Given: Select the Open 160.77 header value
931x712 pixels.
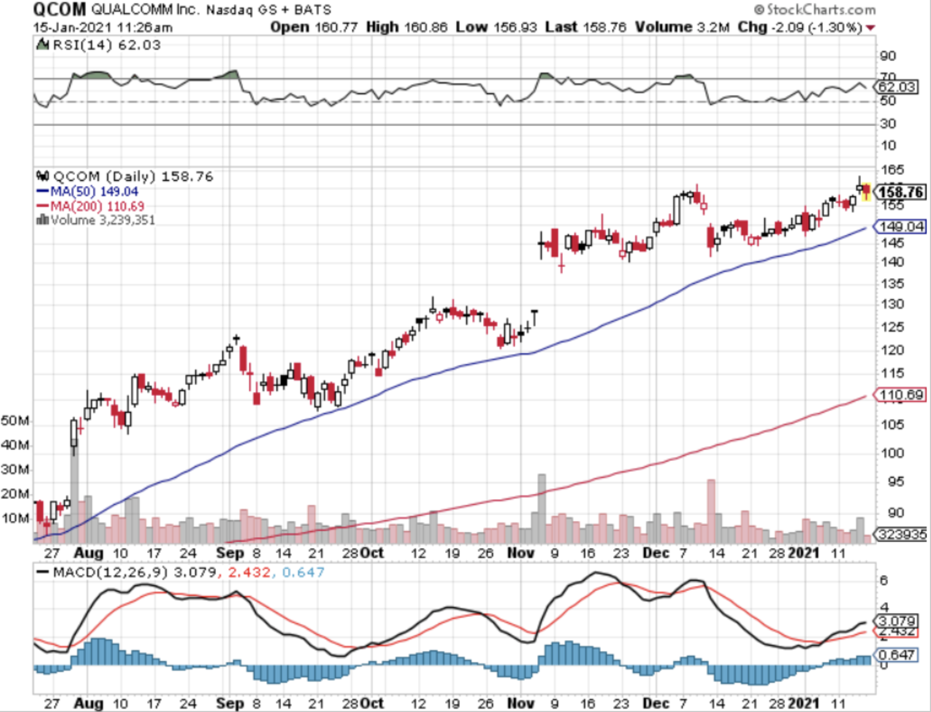Looking at the screenshot, I should (314, 27).
